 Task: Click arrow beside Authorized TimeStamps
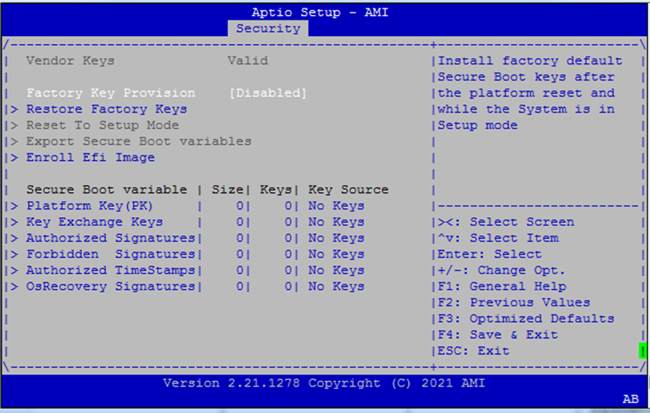click(14, 270)
